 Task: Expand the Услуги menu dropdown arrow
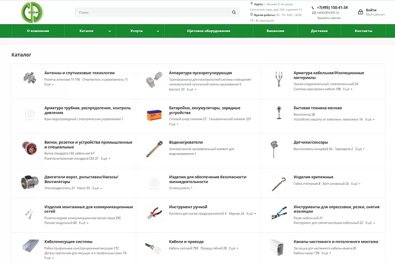click(158, 31)
